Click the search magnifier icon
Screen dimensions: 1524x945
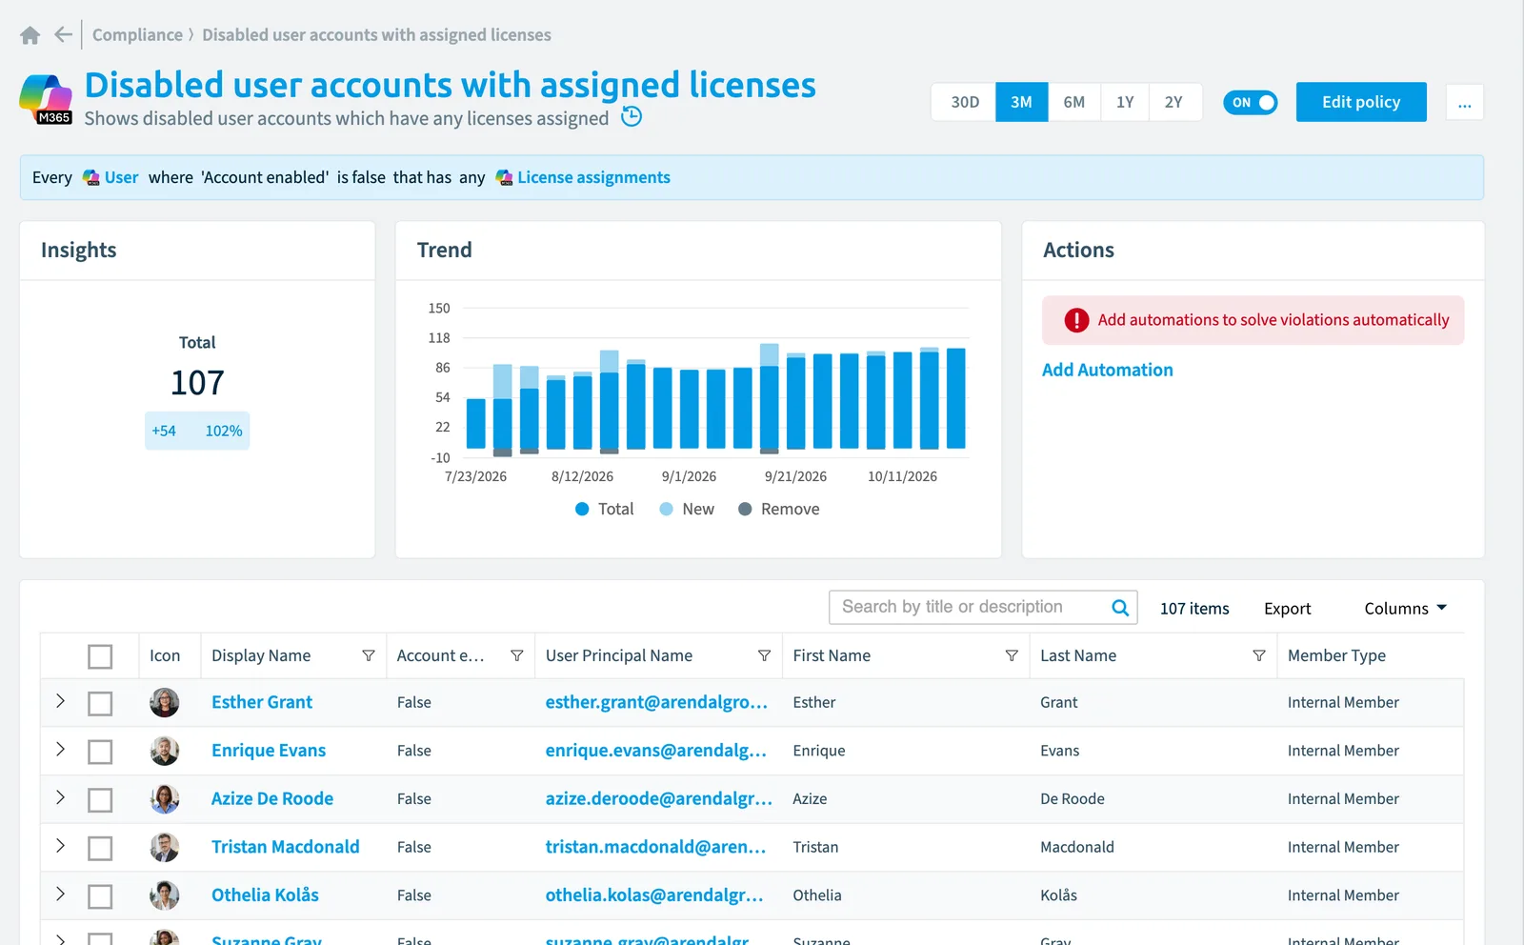[x=1120, y=608]
